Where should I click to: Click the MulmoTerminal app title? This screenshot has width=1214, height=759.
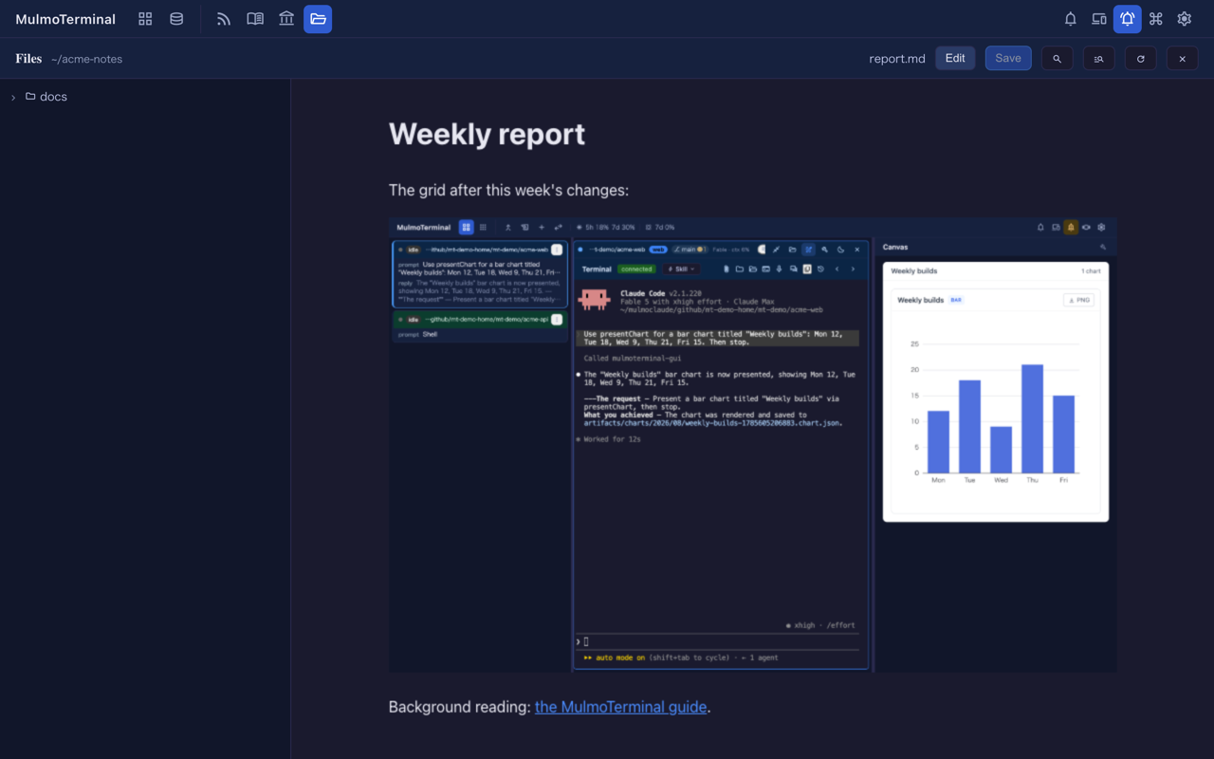pyautogui.click(x=65, y=19)
